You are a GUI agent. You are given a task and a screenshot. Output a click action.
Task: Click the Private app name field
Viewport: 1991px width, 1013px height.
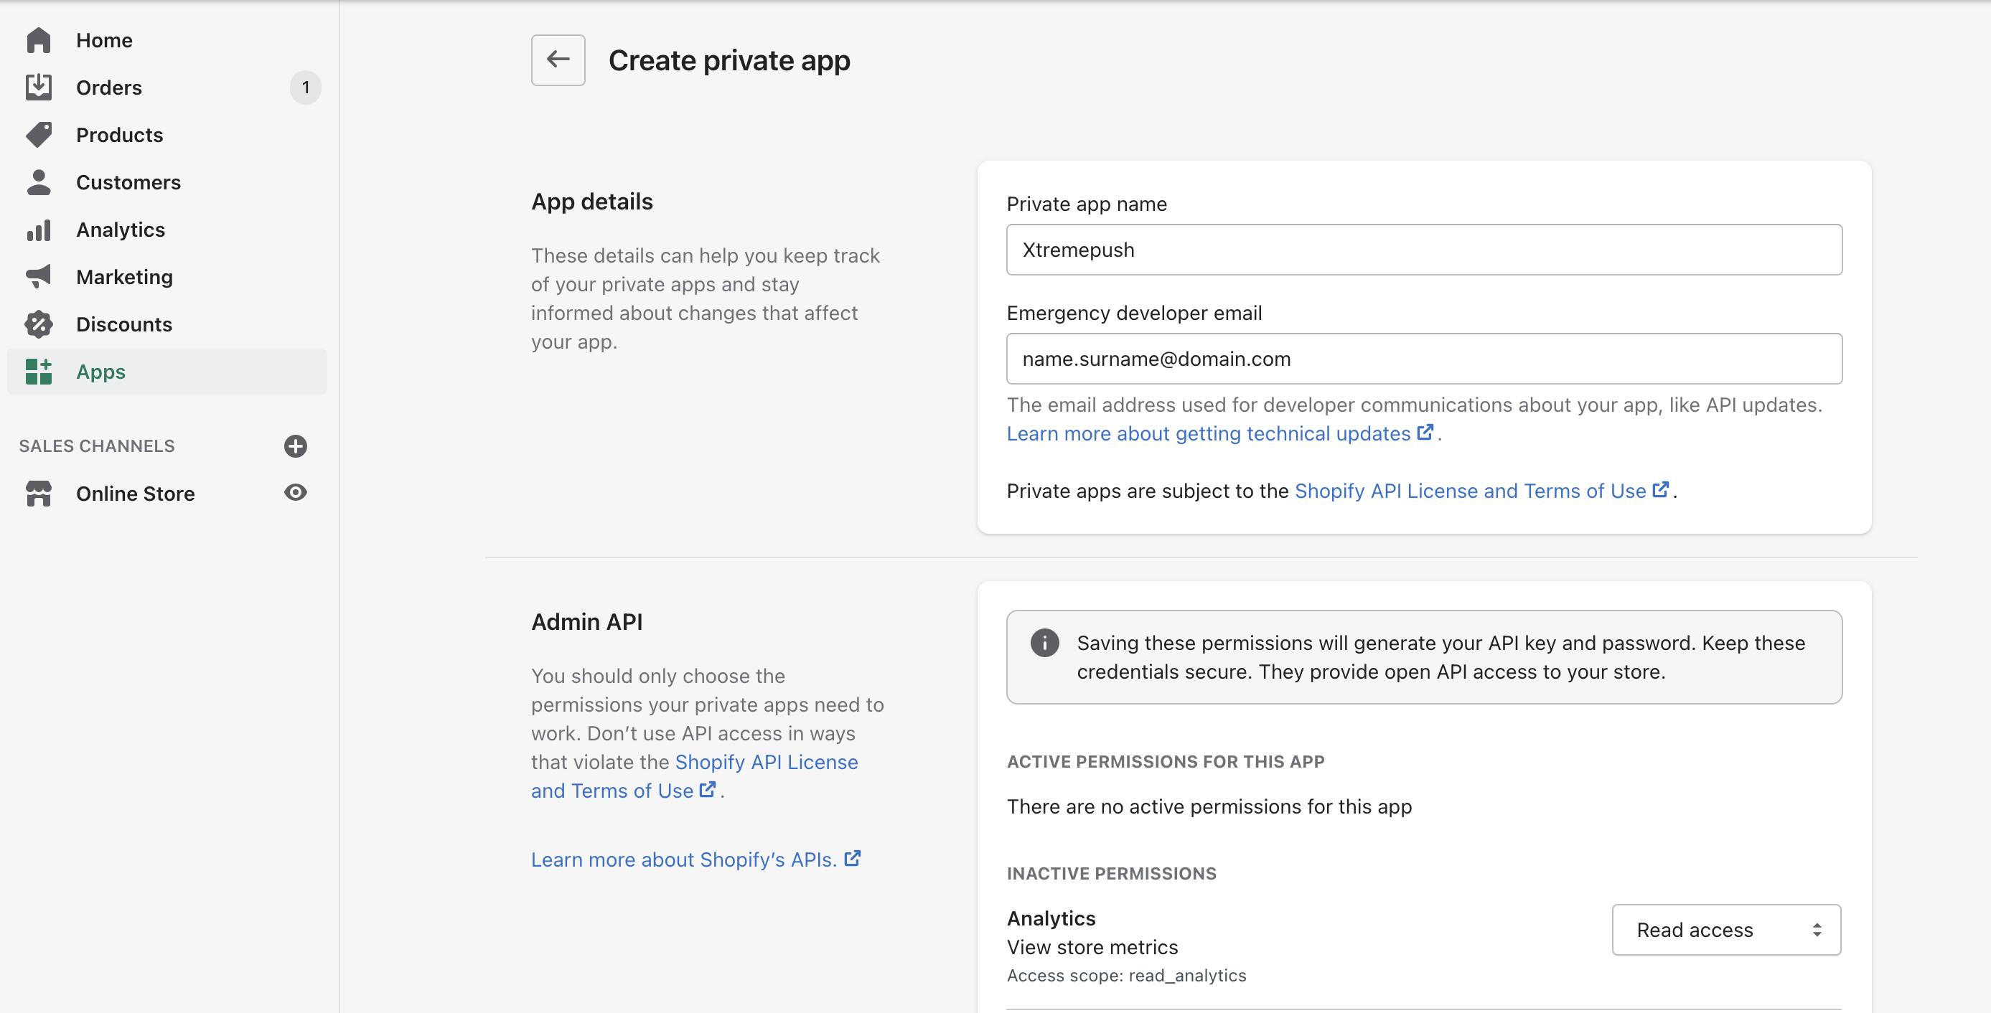click(x=1424, y=250)
